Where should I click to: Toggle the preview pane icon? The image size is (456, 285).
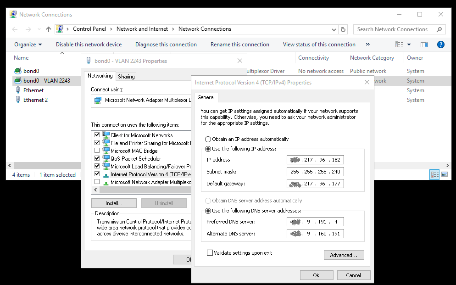[x=424, y=45]
